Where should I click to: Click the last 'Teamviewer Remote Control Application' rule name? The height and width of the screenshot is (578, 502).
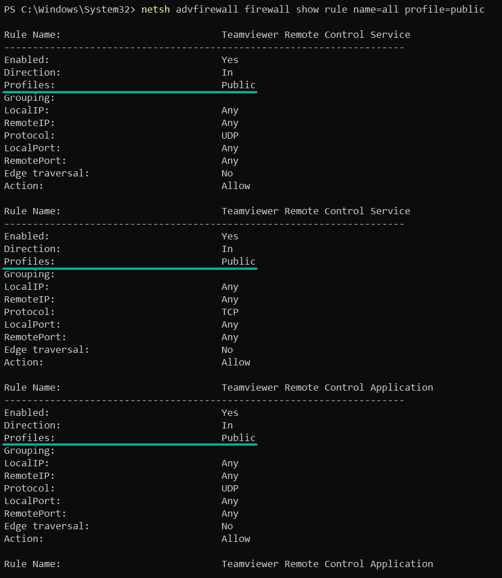click(327, 564)
